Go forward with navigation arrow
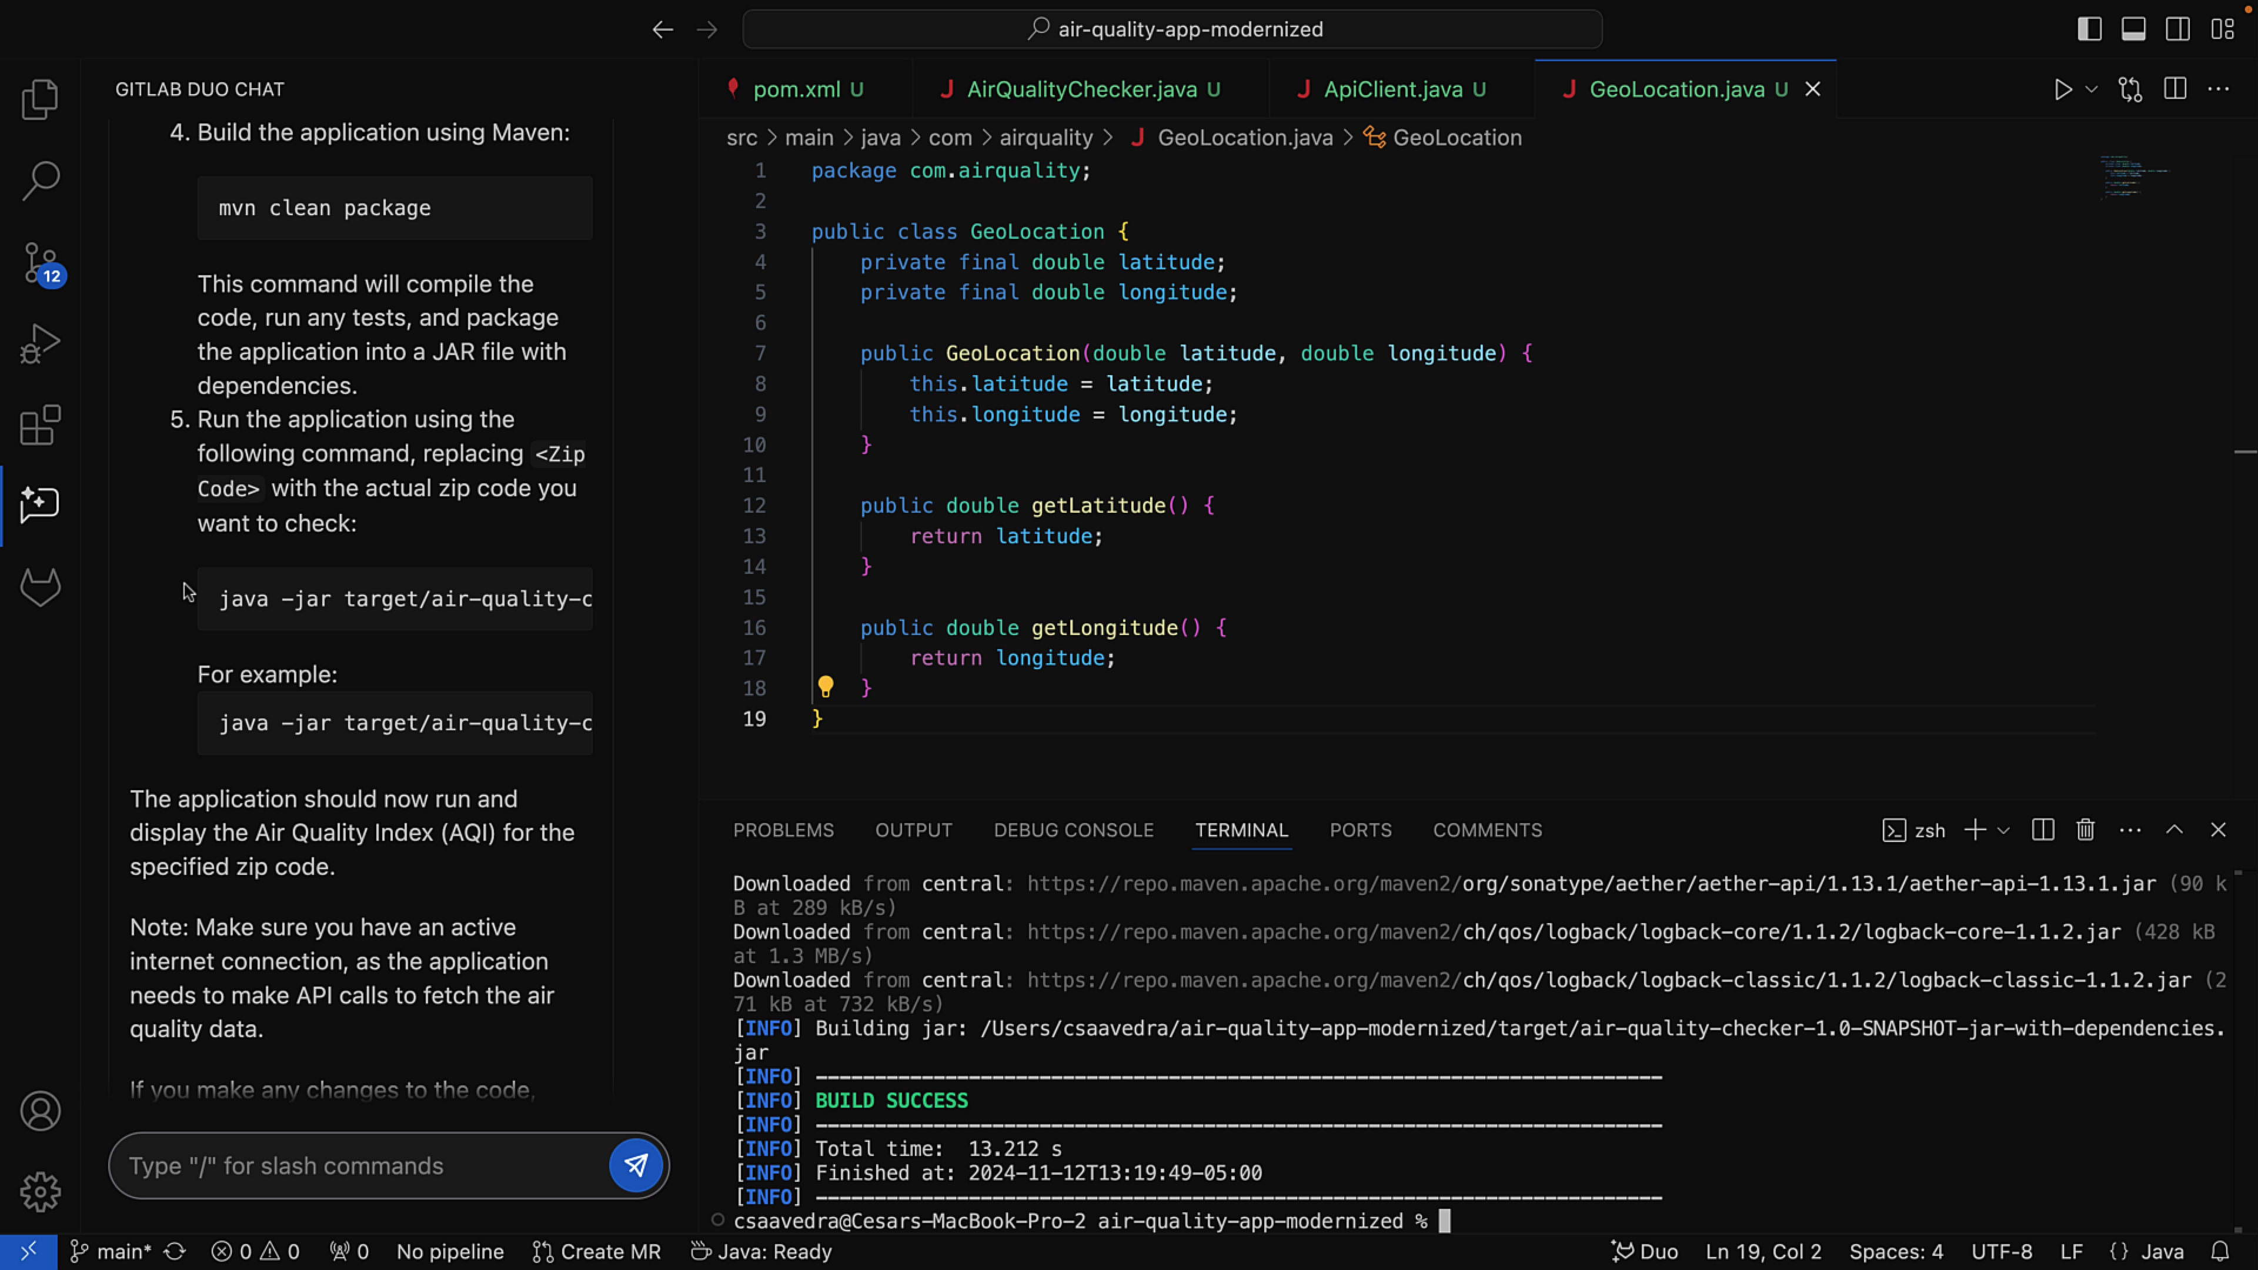This screenshot has height=1270, width=2258. (x=706, y=30)
